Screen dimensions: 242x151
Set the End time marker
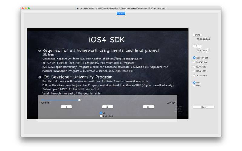[197, 46]
